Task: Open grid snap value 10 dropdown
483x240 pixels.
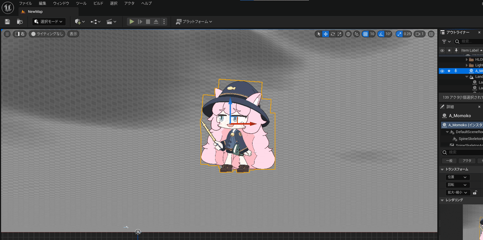Action: pos(372,34)
